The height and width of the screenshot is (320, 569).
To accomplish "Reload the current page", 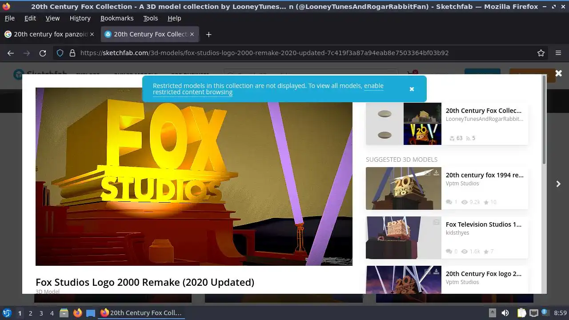I will 43,53.
